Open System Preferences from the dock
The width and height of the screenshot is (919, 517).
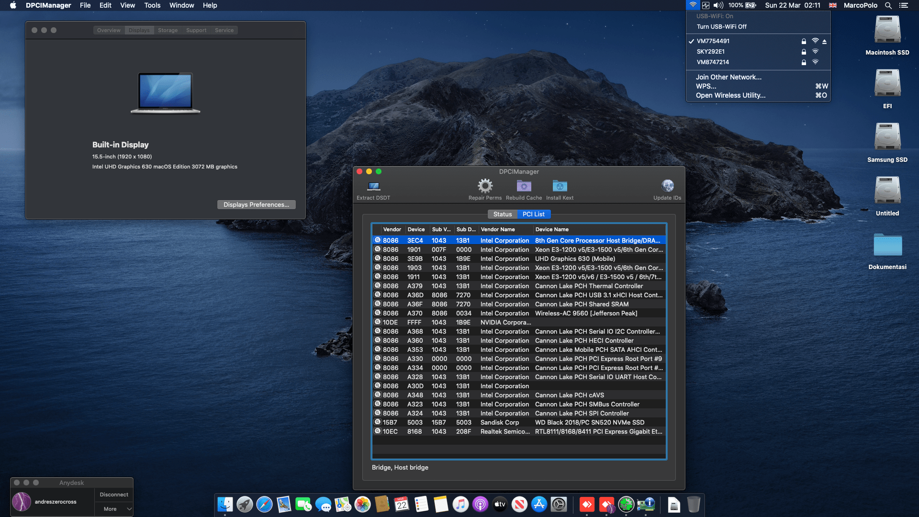(x=559, y=504)
